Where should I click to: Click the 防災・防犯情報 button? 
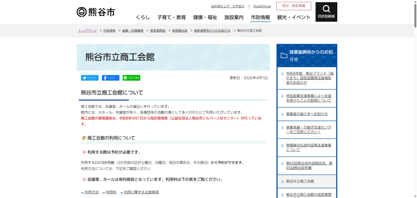click(294, 6)
